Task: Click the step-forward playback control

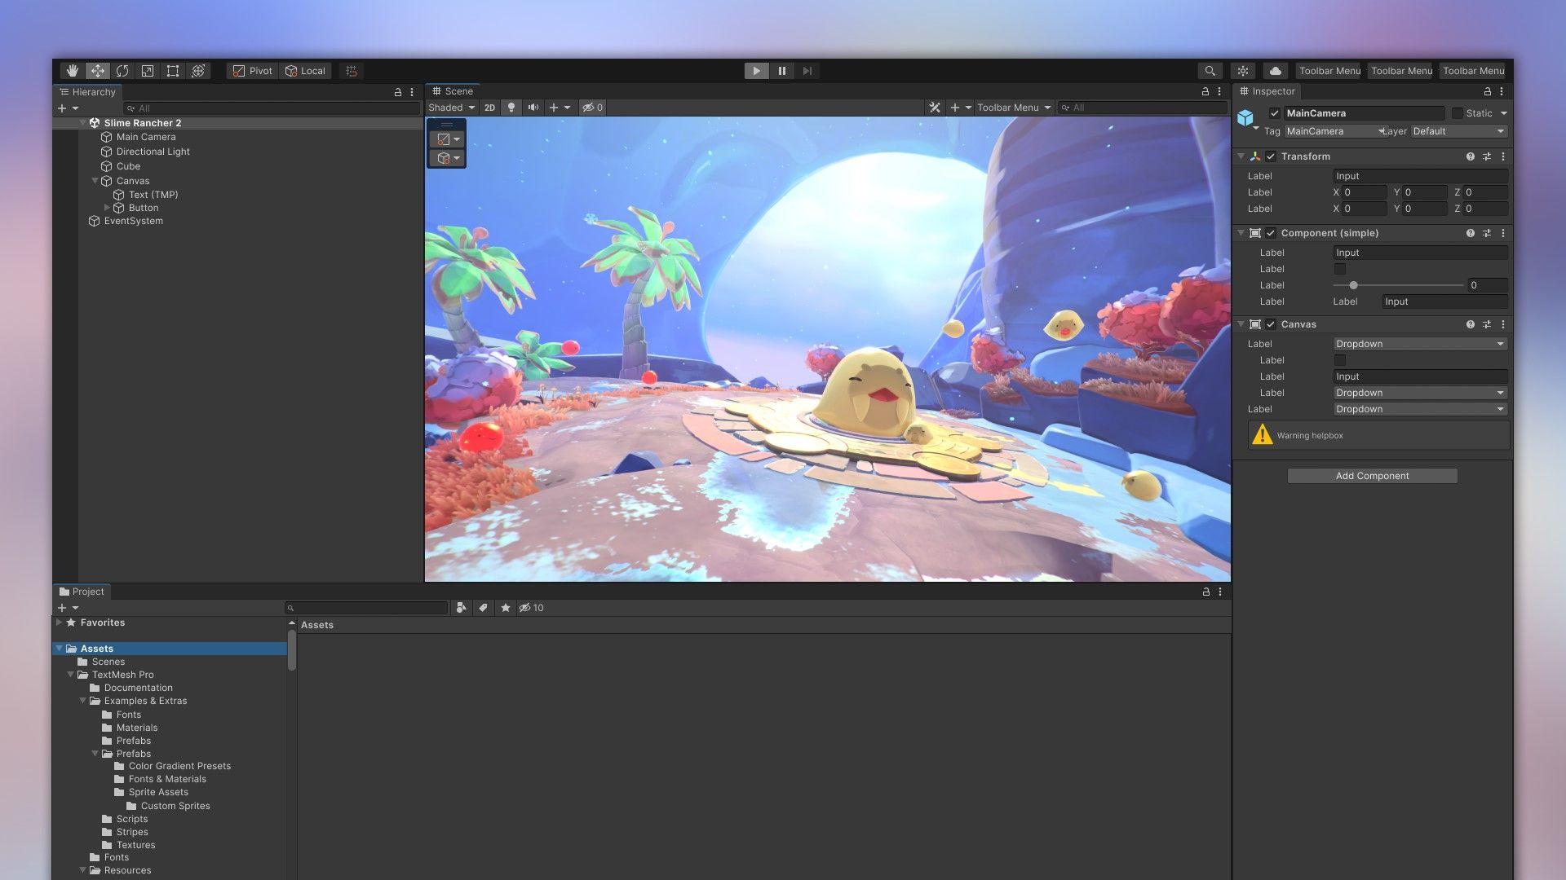Action: pyautogui.click(x=806, y=71)
